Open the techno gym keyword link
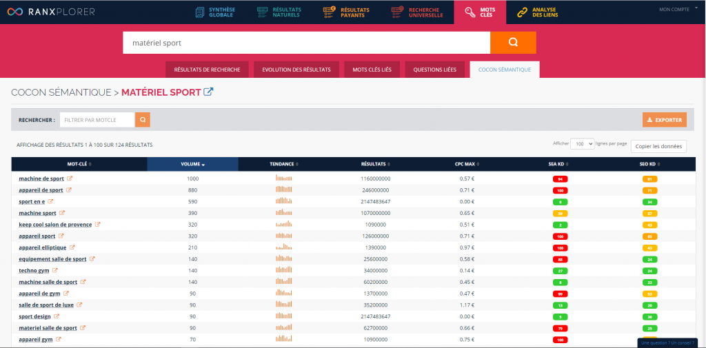This screenshot has width=706, height=348. pyautogui.click(x=34, y=271)
